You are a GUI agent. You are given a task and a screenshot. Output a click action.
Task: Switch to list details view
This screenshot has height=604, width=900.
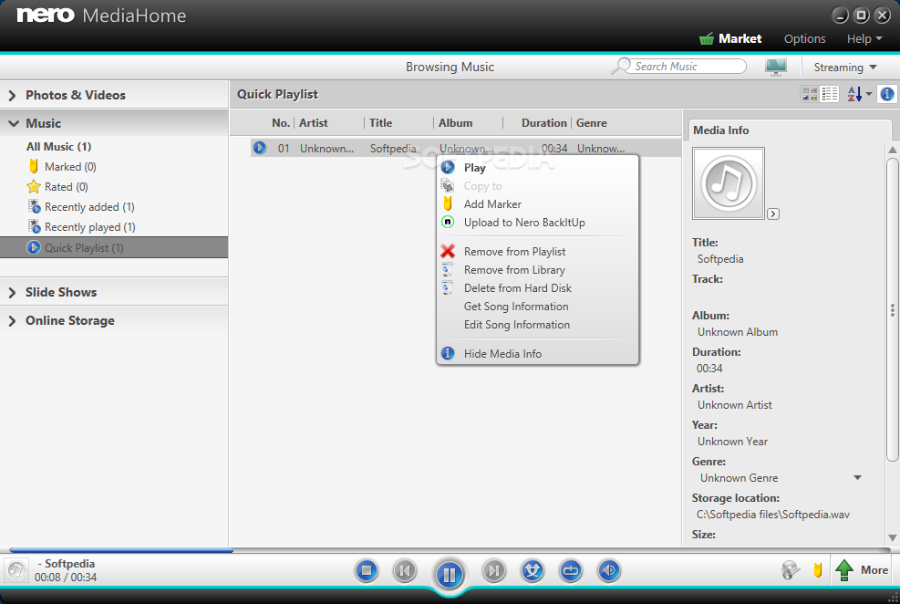click(x=830, y=94)
